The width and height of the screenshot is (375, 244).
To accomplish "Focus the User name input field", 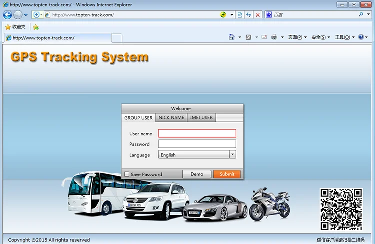I will (197, 133).
